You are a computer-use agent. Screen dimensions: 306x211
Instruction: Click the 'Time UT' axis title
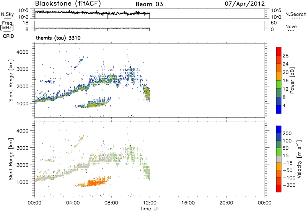(x=150, y=208)
